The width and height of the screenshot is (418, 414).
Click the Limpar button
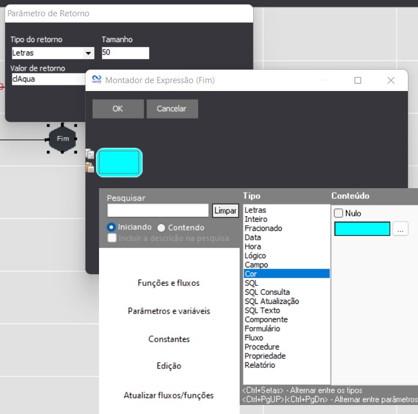226,211
